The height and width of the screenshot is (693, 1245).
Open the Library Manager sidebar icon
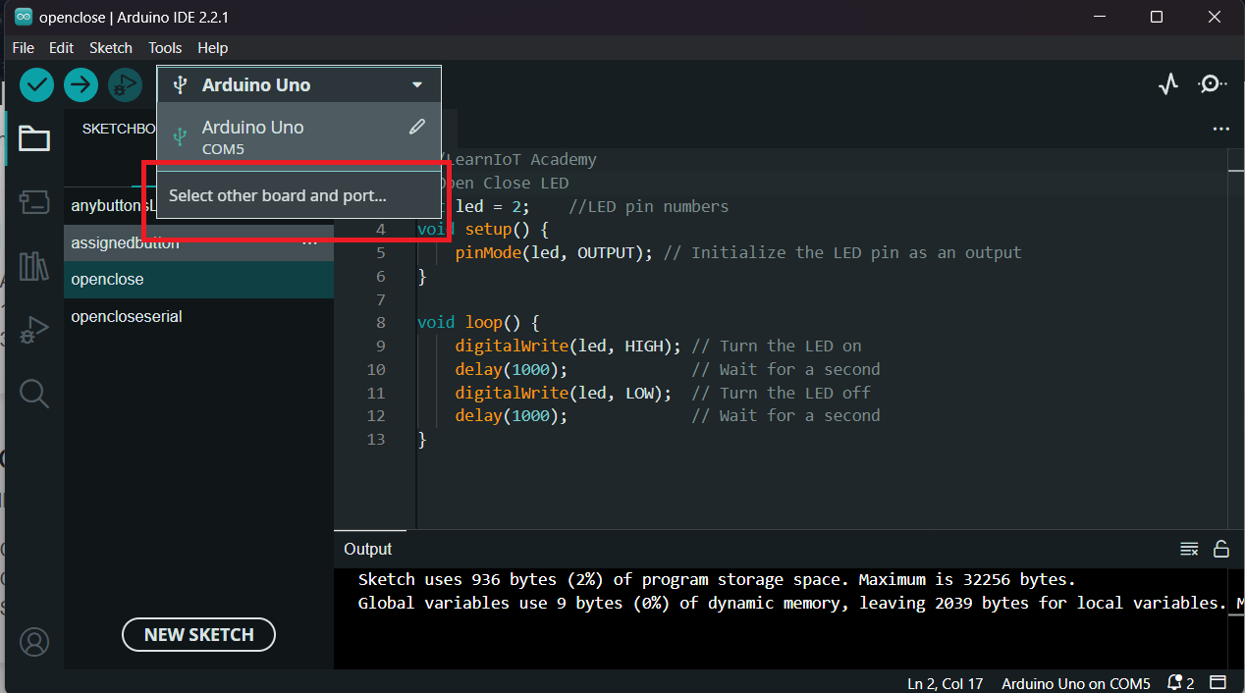pos(34,266)
